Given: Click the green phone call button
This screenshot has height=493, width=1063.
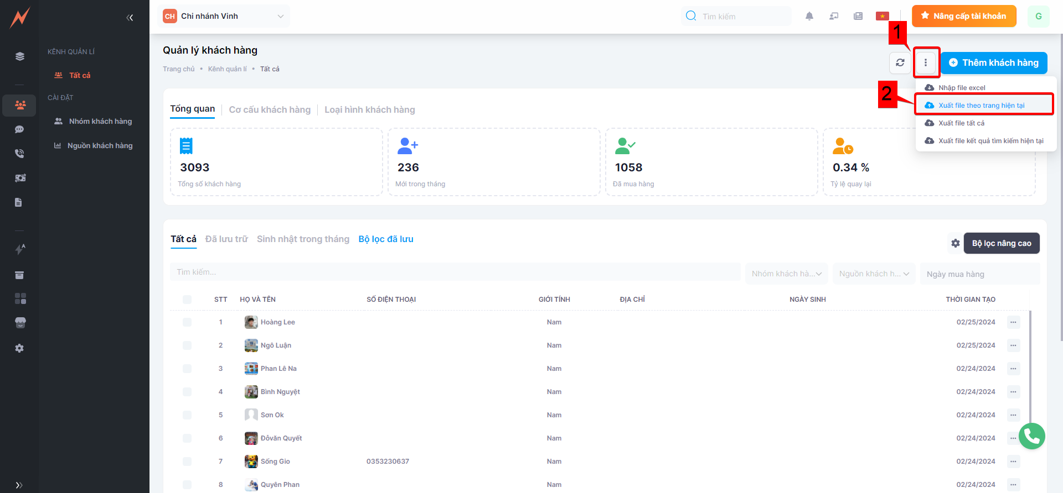Looking at the screenshot, I should tap(1031, 437).
